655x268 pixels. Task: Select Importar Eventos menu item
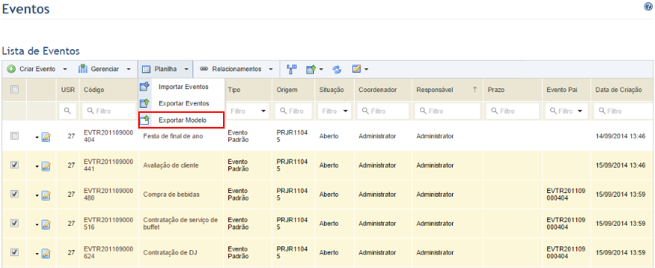(x=181, y=87)
